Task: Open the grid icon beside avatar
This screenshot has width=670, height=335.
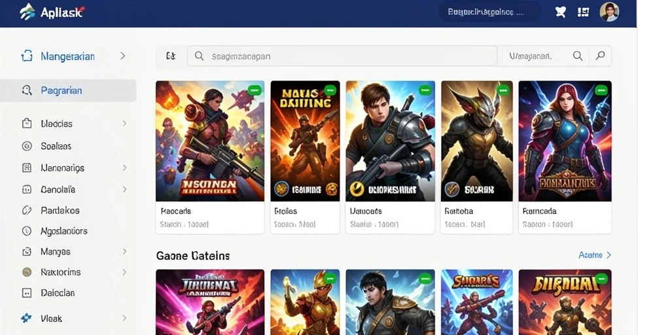Action: pos(583,12)
